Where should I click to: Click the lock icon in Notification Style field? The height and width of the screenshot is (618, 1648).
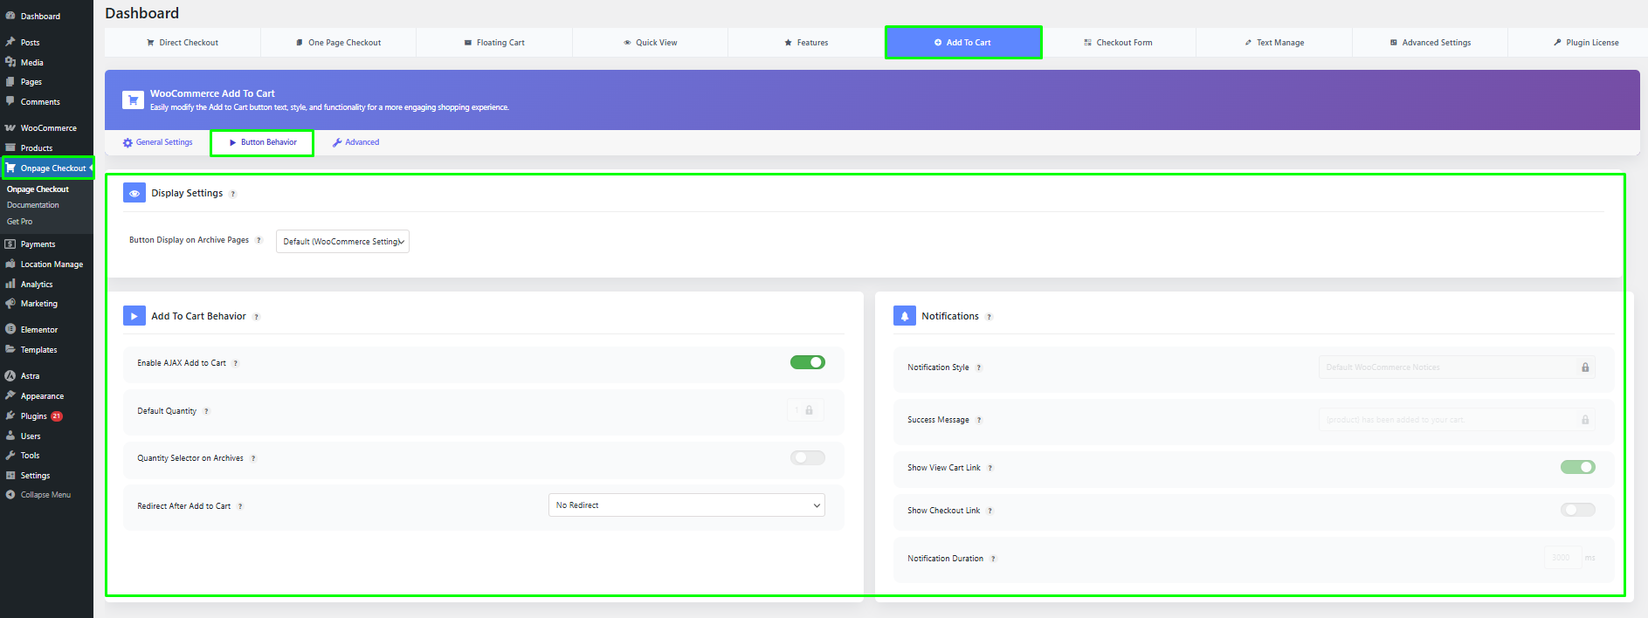point(1584,367)
